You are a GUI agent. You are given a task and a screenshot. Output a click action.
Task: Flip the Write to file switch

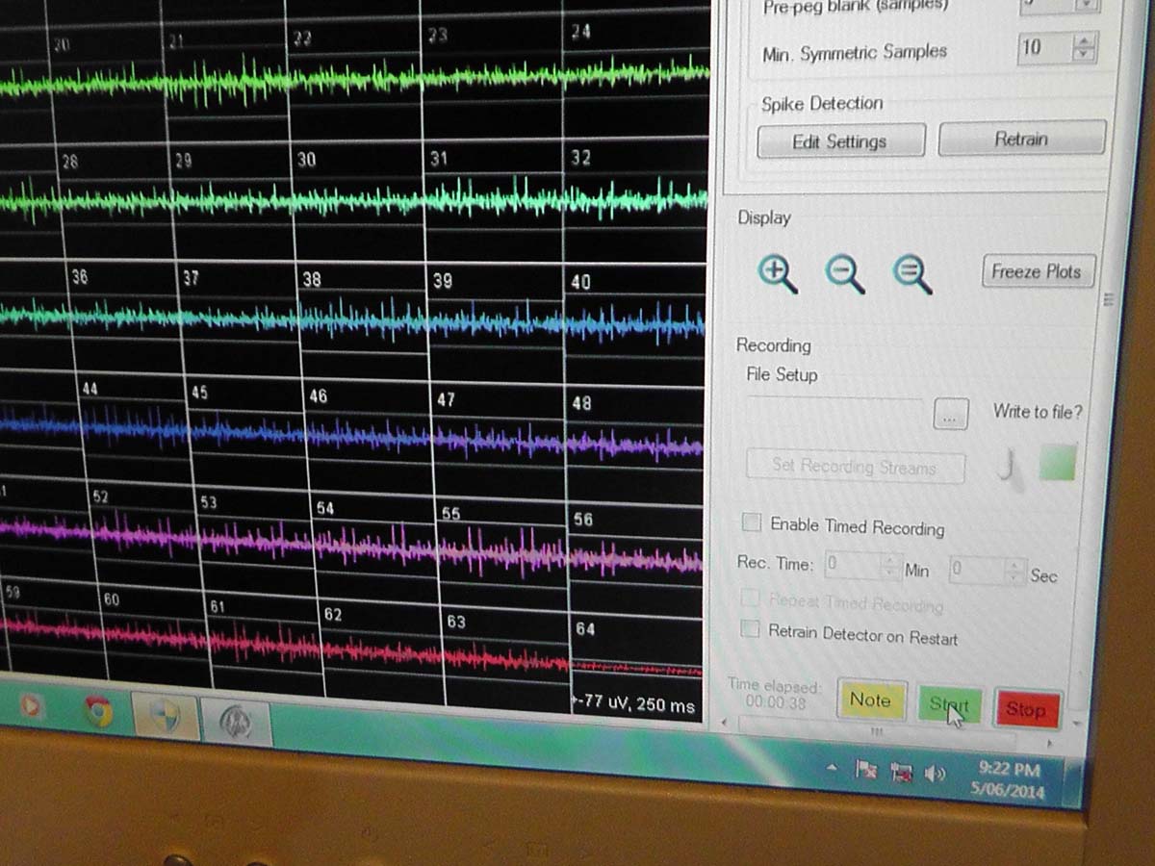pos(1007,467)
